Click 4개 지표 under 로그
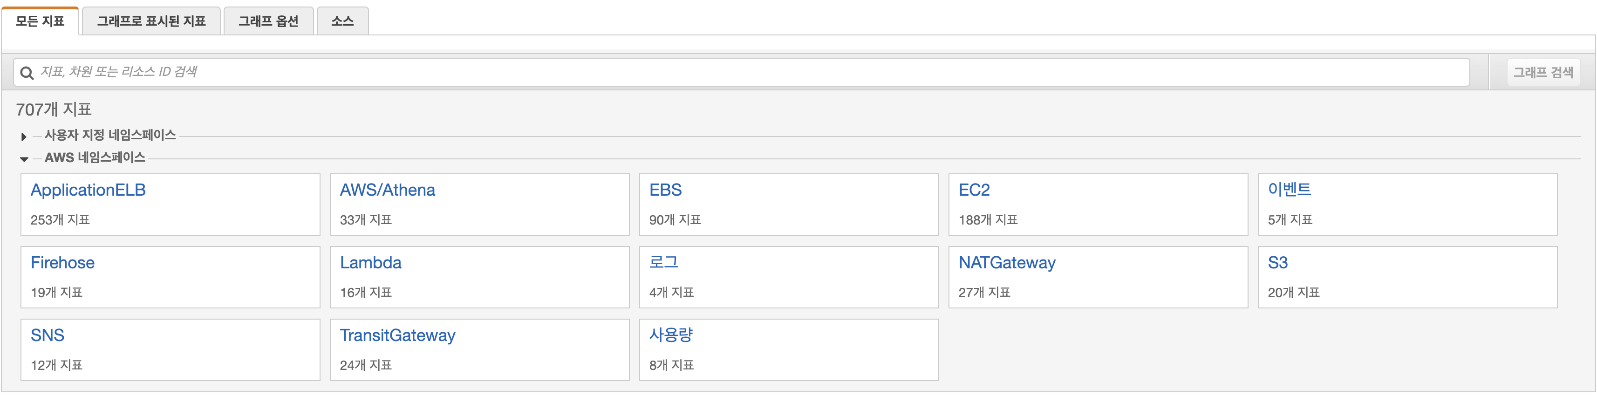The height and width of the screenshot is (396, 1597). click(671, 293)
